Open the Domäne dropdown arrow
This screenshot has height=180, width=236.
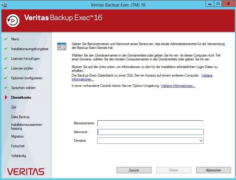pyautogui.click(x=201, y=141)
